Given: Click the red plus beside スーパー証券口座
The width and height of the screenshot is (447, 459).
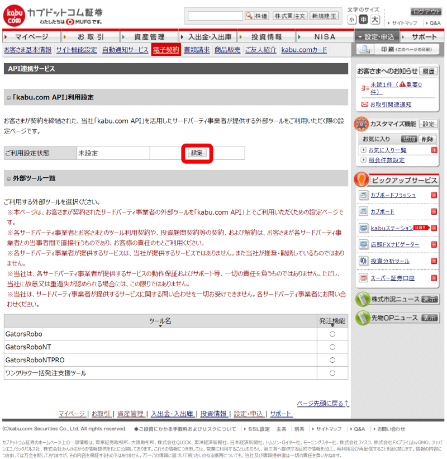Looking at the screenshot, I should tap(434, 278).
